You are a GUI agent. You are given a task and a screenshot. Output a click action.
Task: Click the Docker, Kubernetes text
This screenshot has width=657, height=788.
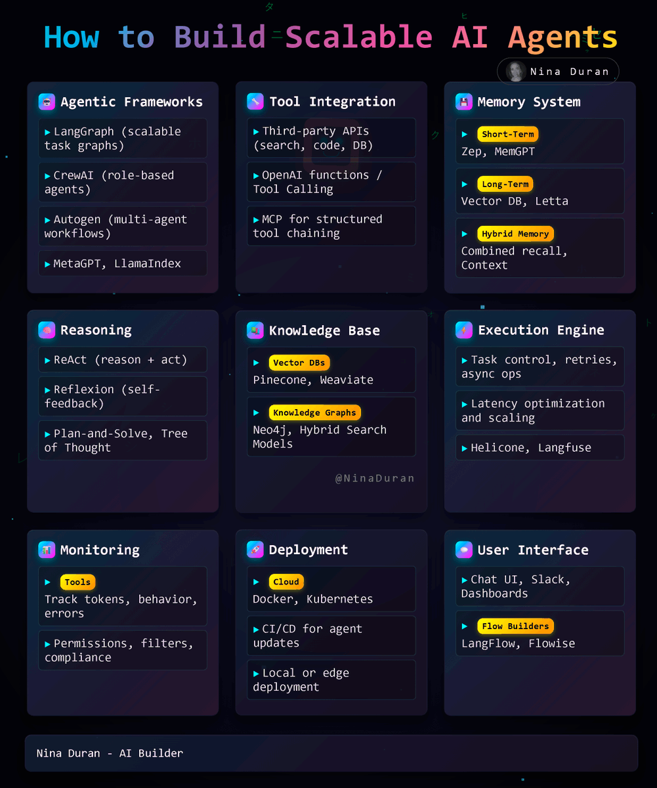tap(313, 600)
